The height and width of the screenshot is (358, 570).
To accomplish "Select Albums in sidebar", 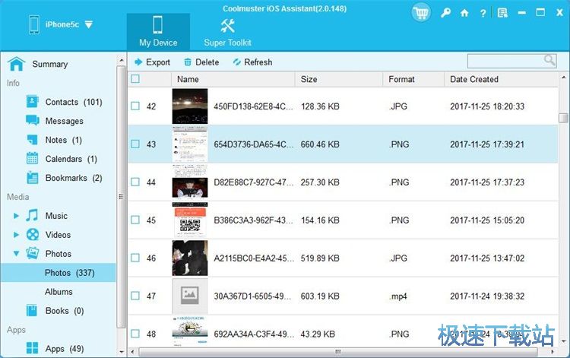I will tap(59, 292).
